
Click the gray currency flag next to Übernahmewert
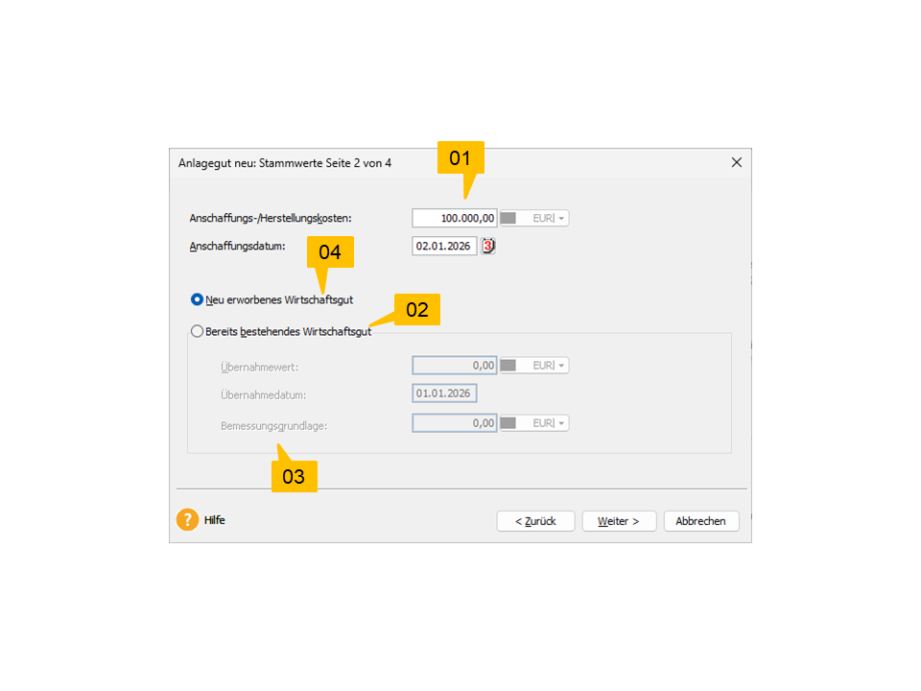(508, 365)
